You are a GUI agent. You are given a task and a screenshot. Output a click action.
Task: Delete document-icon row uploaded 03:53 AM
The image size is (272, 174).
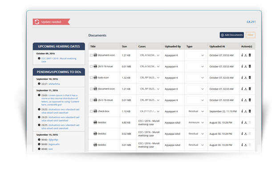[250, 55]
